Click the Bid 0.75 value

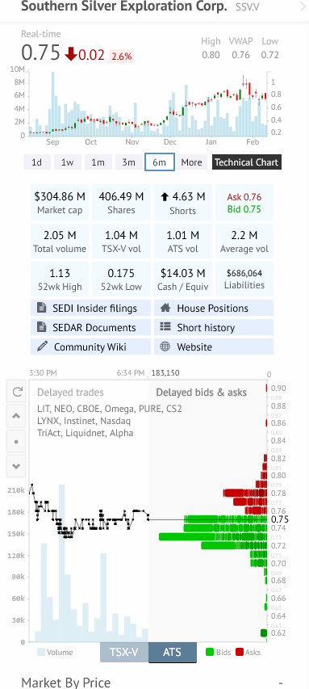pos(244,209)
